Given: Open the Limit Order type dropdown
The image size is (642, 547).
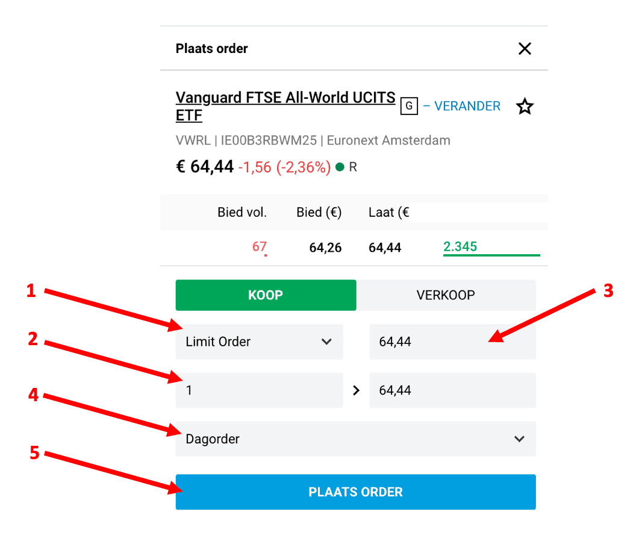Looking at the screenshot, I should pyautogui.click(x=259, y=342).
